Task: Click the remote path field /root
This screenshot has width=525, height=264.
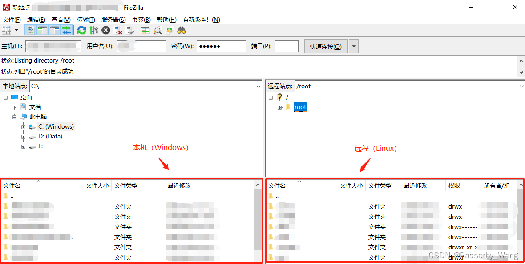Action: (x=406, y=87)
